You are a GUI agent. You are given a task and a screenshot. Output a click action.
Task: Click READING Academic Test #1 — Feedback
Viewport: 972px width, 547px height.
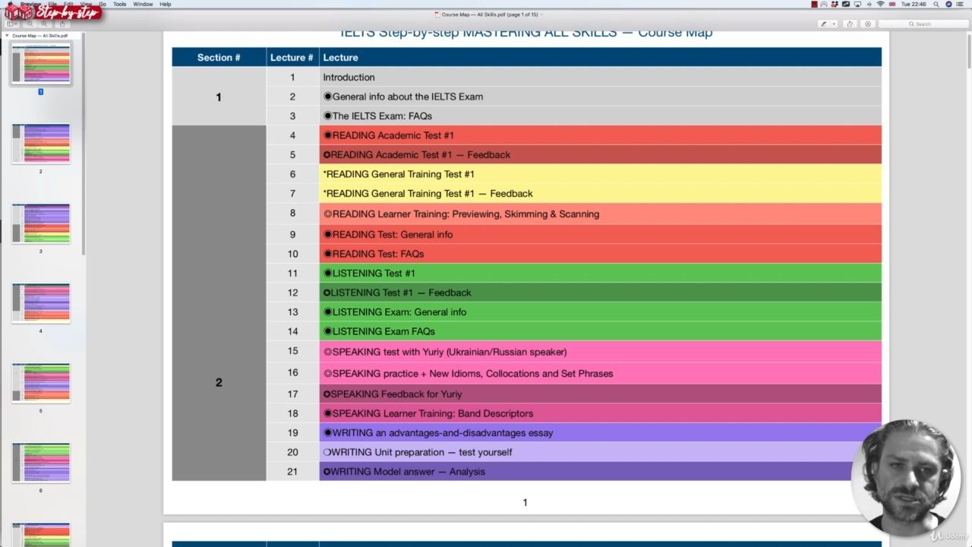click(x=601, y=154)
